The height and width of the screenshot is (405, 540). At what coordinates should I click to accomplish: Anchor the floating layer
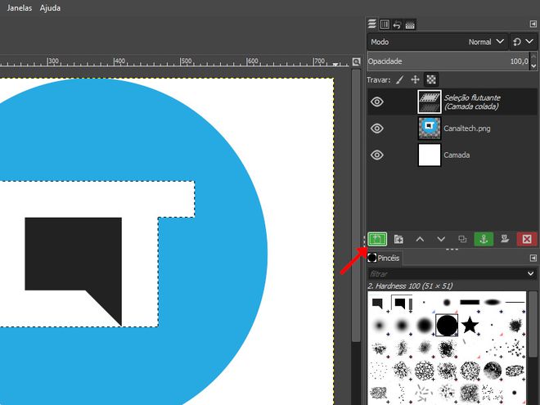point(484,239)
